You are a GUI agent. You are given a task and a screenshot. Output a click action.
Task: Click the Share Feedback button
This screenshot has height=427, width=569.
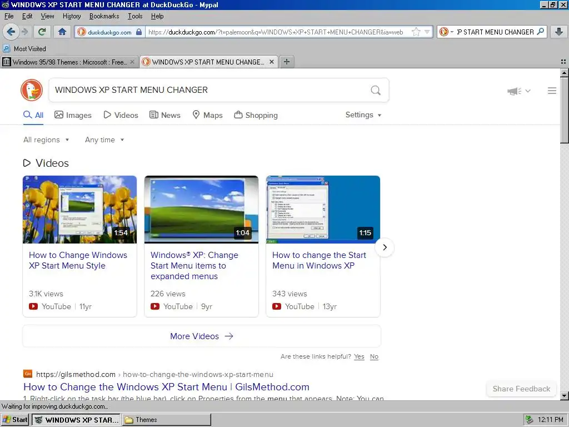[x=521, y=389]
